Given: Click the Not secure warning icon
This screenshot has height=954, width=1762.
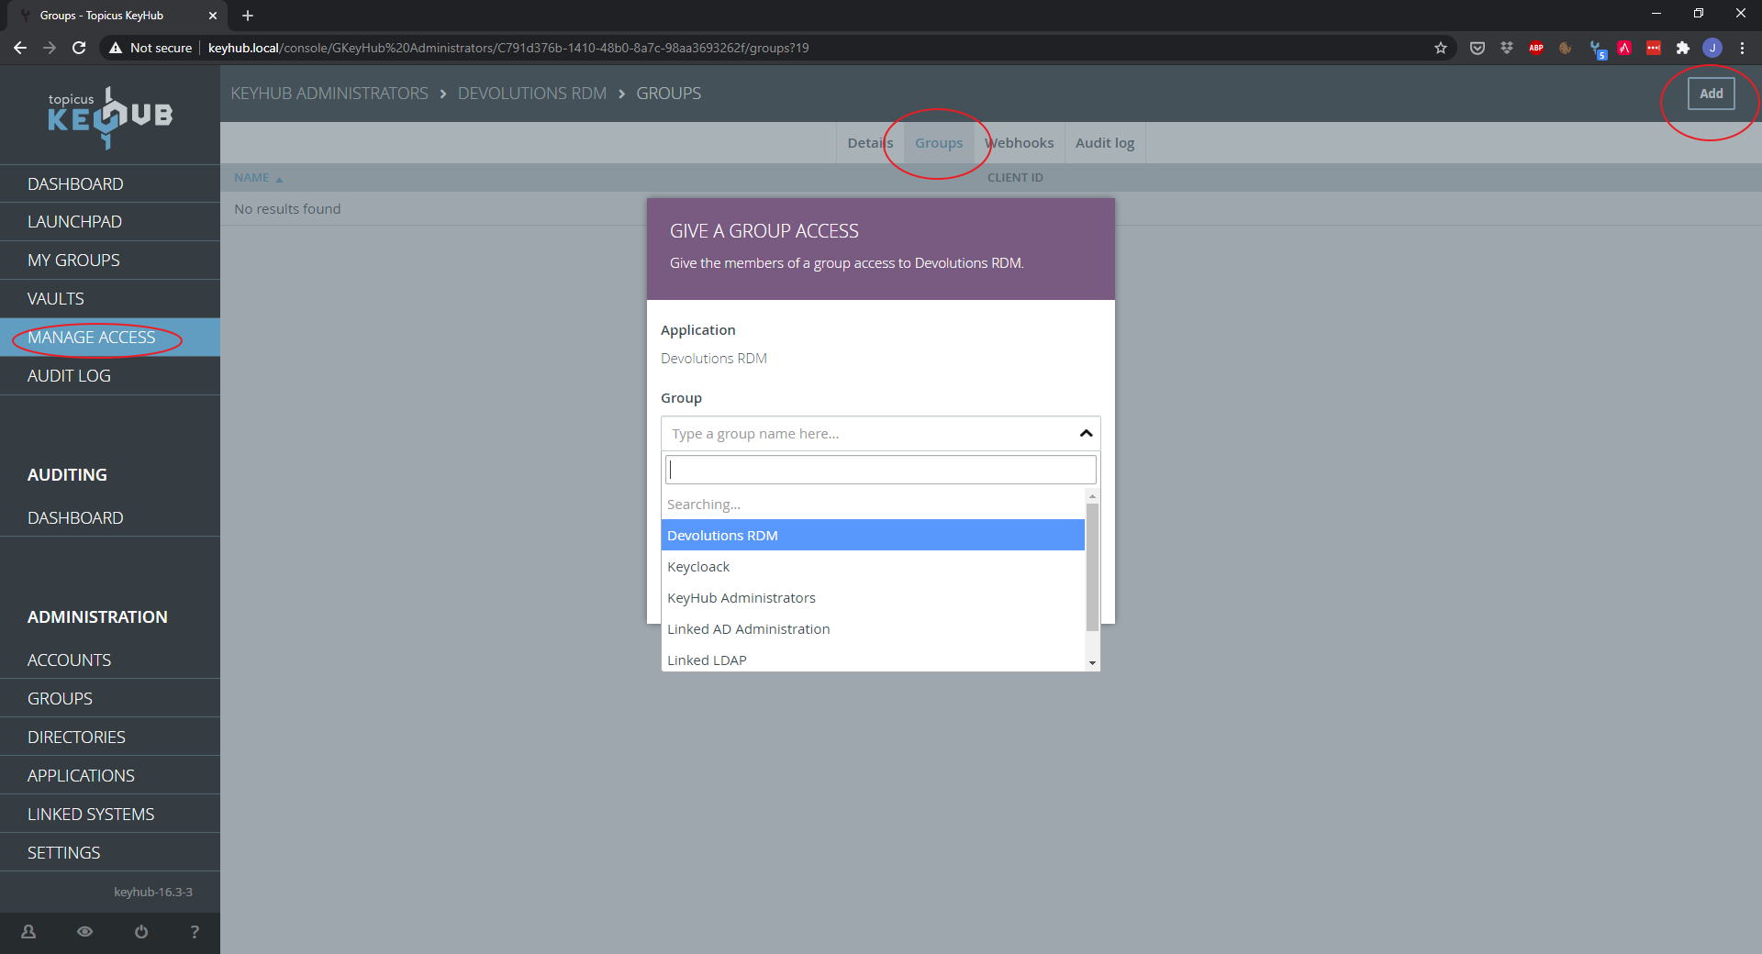Looking at the screenshot, I should click(116, 48).
